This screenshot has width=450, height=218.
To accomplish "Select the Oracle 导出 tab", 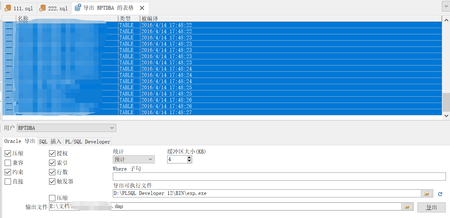I will pyautogui.click(x=20, y=141).
